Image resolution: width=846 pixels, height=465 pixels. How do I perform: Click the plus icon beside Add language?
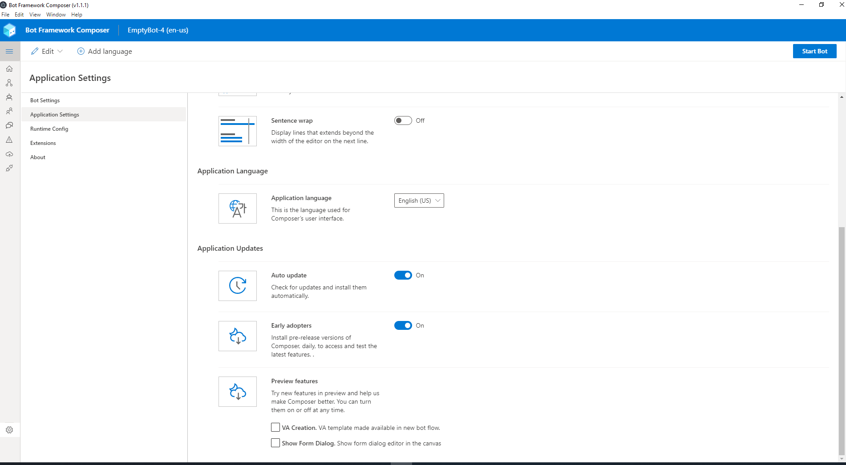pyautogui.click(x=81, y=51)
